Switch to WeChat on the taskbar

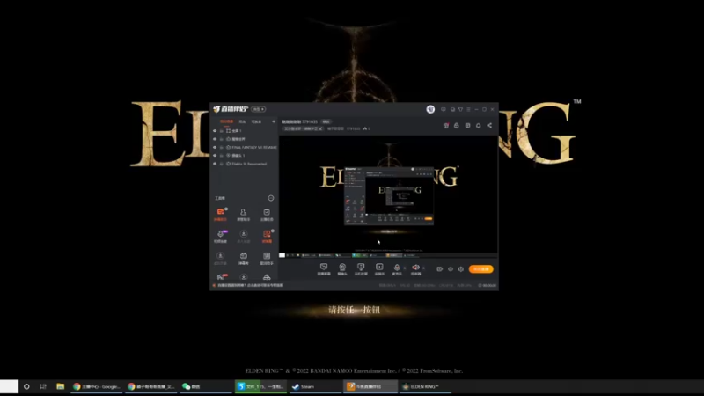pos(205,386)
